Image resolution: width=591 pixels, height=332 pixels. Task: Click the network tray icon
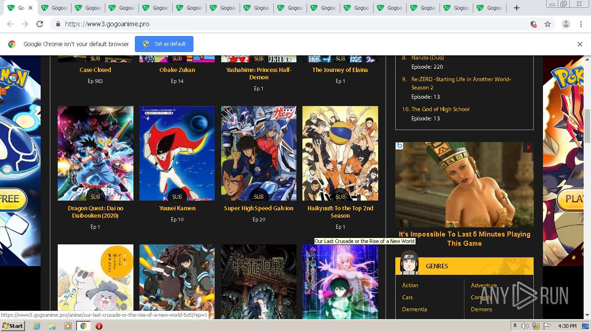536,326
